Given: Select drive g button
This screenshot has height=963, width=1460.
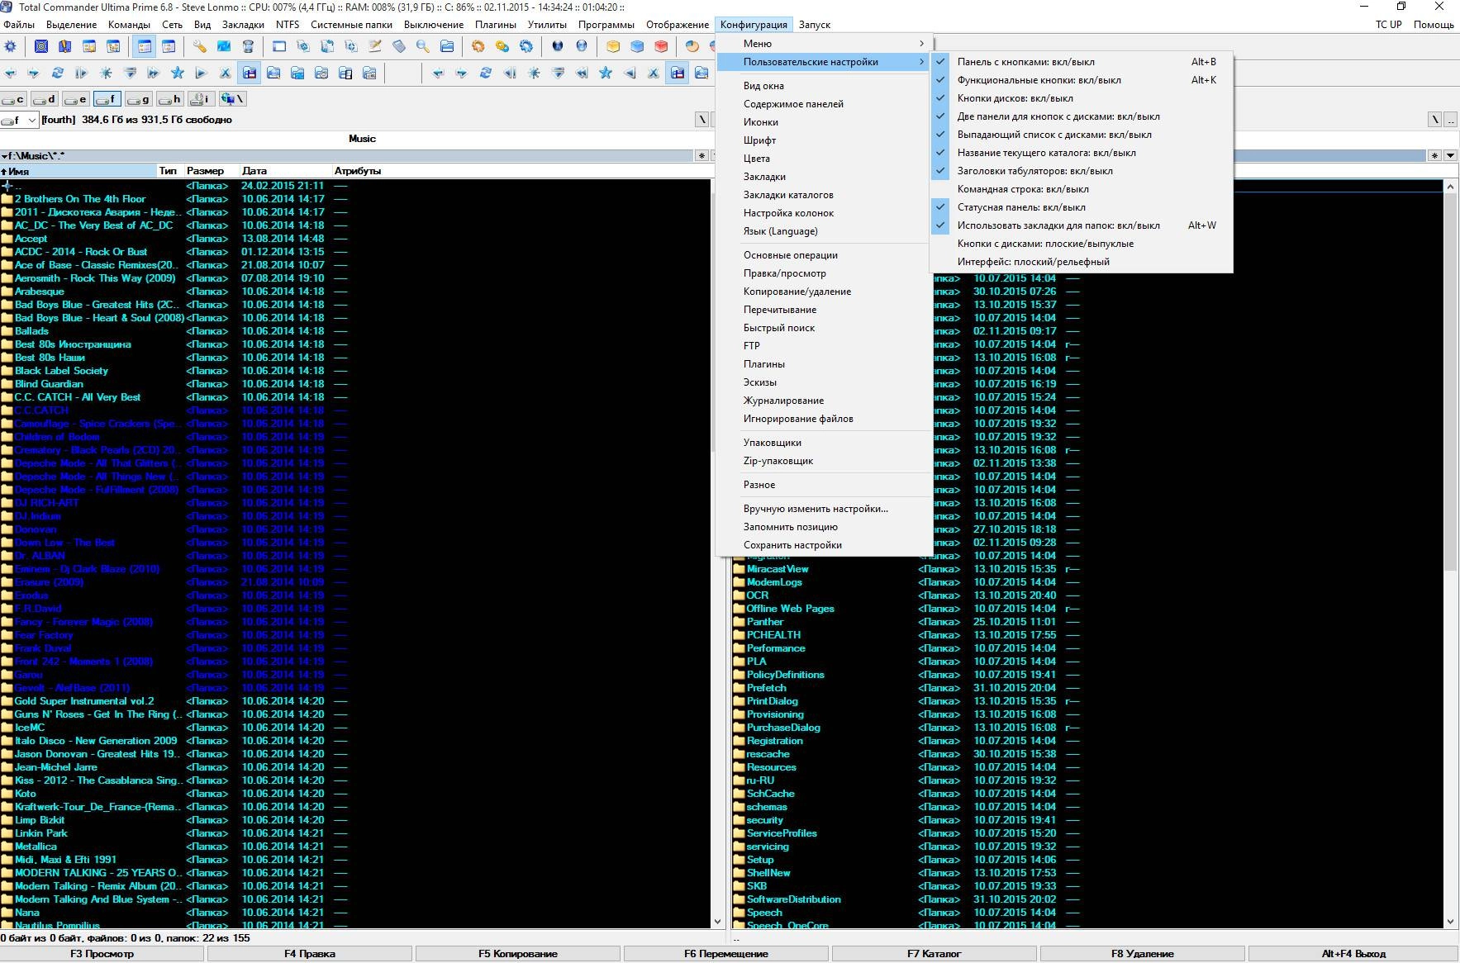Looking at the screenshot, I should click(139, 99).
